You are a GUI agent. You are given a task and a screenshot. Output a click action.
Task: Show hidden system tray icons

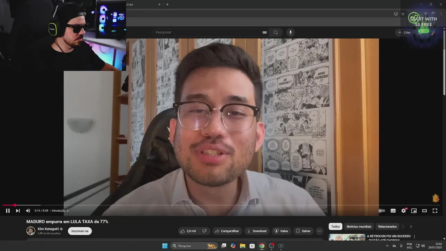point(387,246)
